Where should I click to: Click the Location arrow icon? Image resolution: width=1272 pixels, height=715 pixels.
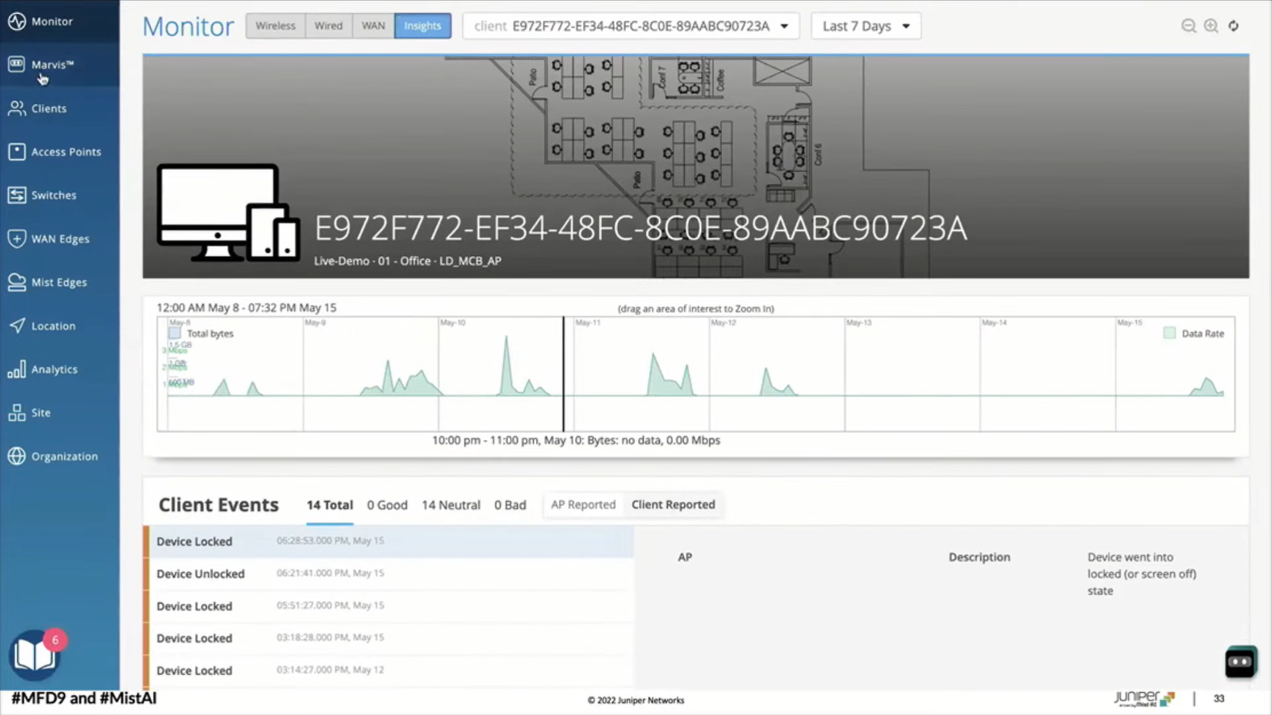pos(16,326)
